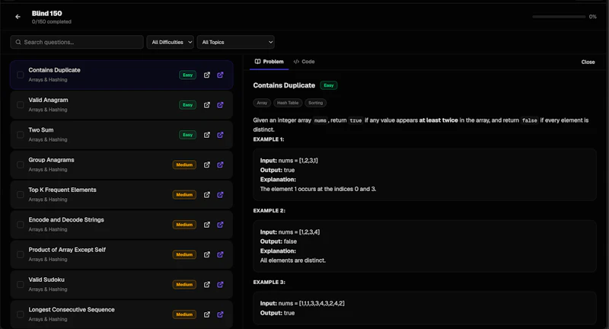The height and width of the screenshot is (329, 609).
Task: Click purple link icon for Product of Array Except Self
Action: tap(220, 254)
